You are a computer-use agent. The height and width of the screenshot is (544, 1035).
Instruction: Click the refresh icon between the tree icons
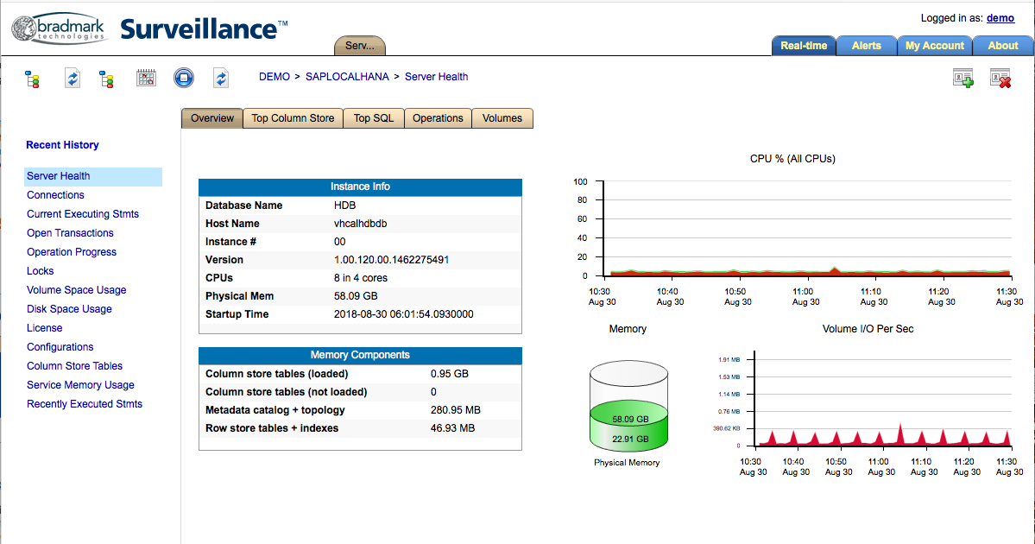(73, 78)
